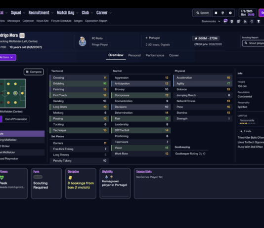
Task: Switch to the Personal tab
Action: click(x=134, y=55)
